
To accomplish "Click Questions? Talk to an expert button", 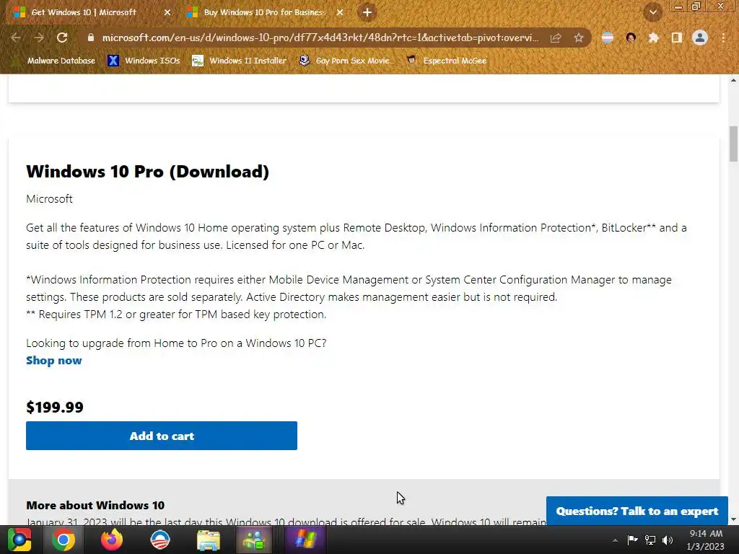I will tap(637, 511).
